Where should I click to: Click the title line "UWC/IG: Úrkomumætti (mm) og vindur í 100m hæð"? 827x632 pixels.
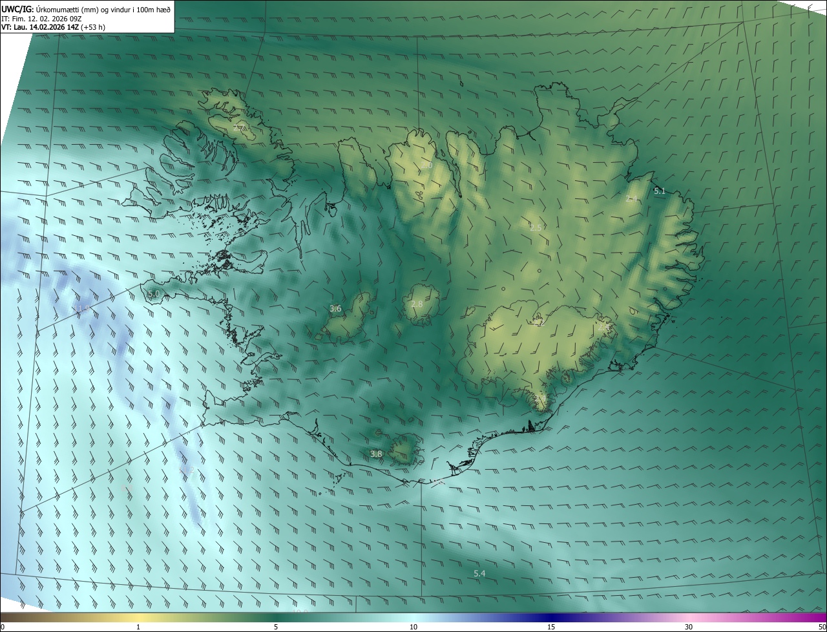tap(86, 9)
